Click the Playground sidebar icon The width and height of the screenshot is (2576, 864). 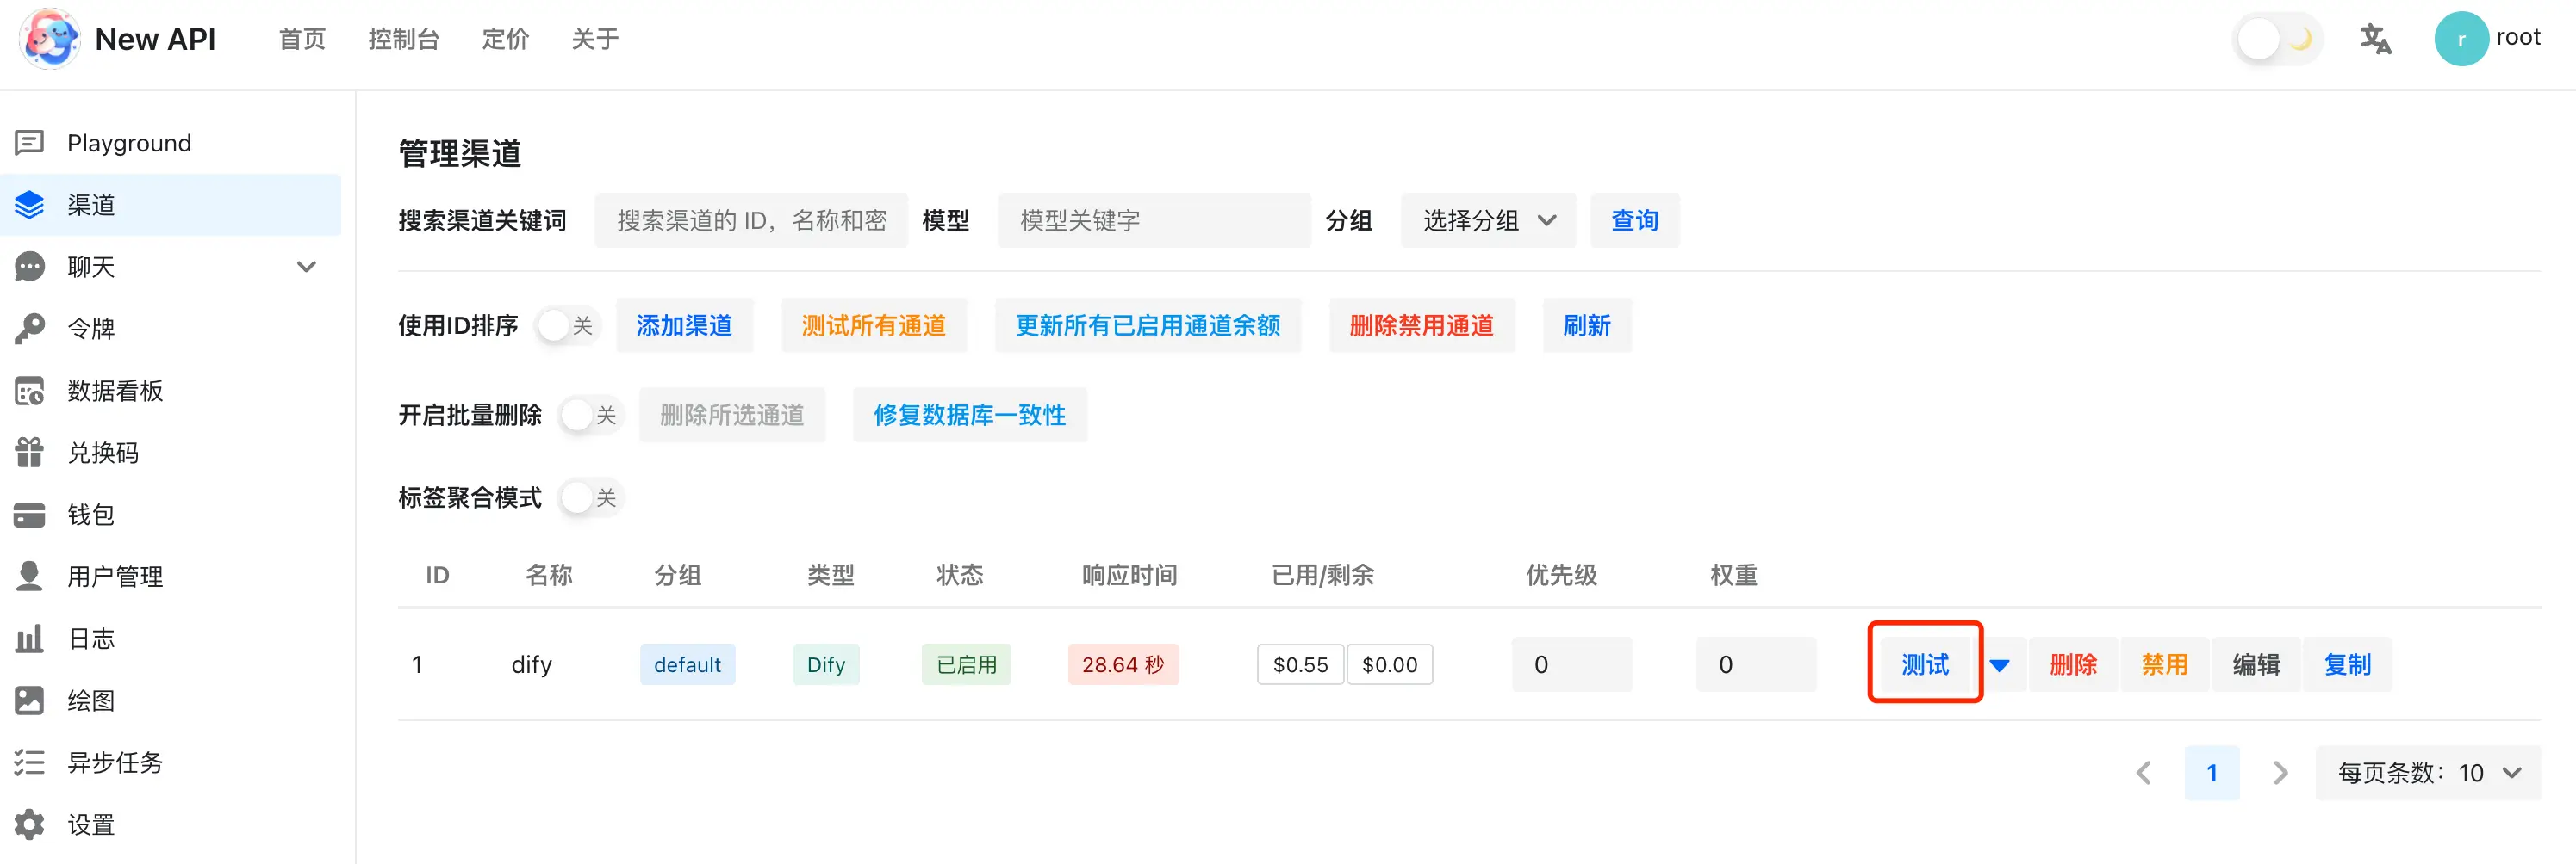point(30,143)
